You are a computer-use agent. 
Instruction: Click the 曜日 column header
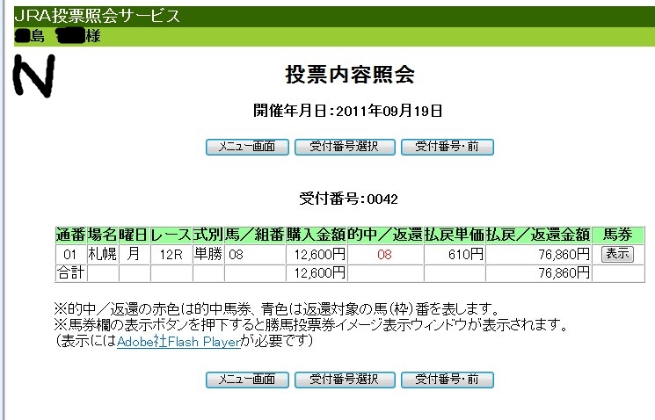[x=135, y=235]
